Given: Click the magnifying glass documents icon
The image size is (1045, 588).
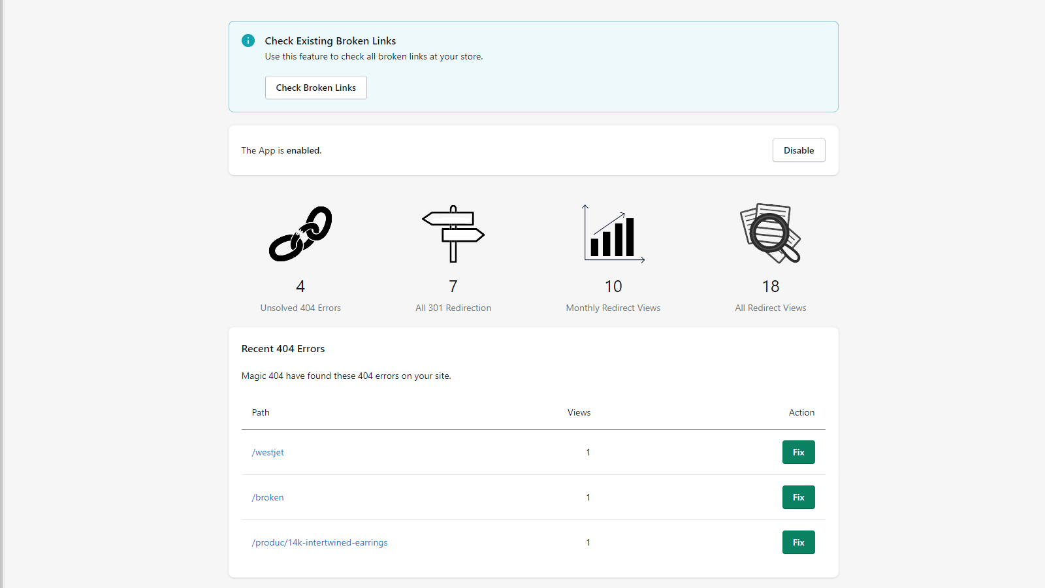Looking at the screenshot, I should pyautogui.click(x=771, y=233).
